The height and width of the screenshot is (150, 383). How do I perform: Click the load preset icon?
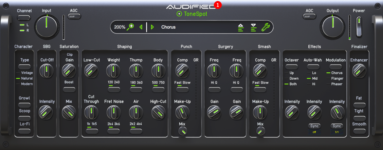[x=241, y=28]
